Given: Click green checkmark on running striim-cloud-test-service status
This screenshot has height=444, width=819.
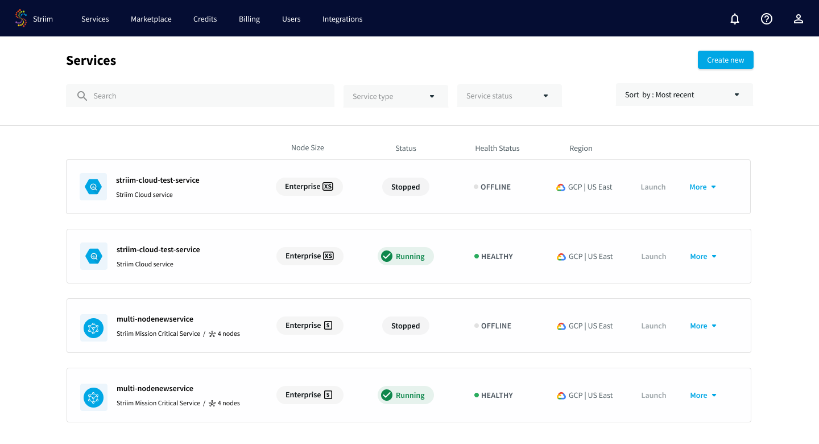Looking at the screenshot, I should [x=387, y=256].
